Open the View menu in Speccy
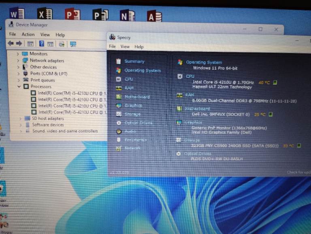Screen dimensions: 311x234 pos(125,47)
